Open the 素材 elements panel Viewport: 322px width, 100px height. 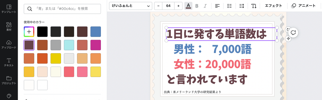[x=9, y=27]
